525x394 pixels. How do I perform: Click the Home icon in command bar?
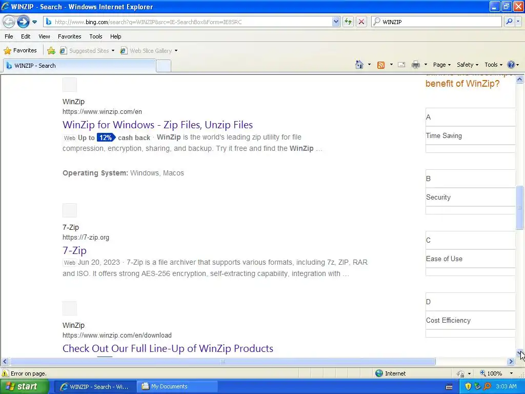(359, 65)
